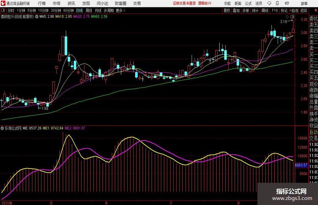Click the month 7 timeline marker
Image resolution: width=318 pixels, height=205 pixels.
(x=171, y=203)
